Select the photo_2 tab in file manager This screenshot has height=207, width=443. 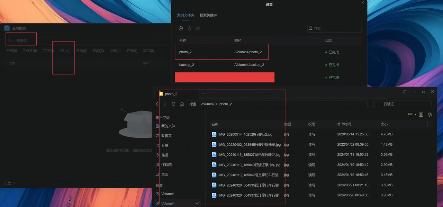coord(177,94)
